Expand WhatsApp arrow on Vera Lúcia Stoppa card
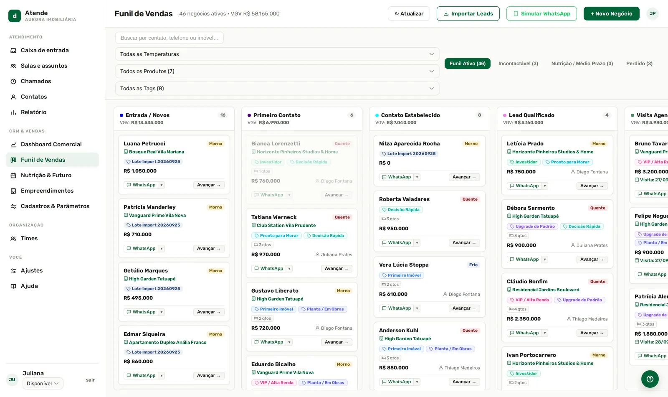The width and height of the screenshot is (668, 397). (417, 308)
